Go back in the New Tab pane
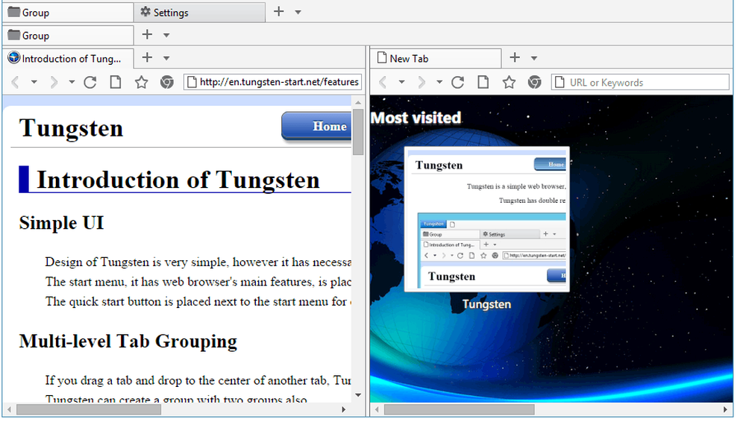The width and height of the screenshot is (746, 422). (383, 83)
